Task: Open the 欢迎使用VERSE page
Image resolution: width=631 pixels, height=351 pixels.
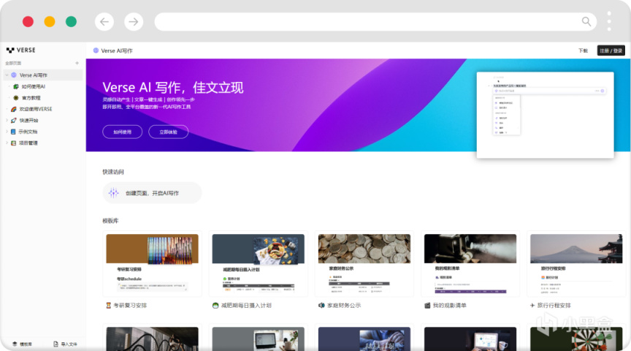Action: coord(36,109)
